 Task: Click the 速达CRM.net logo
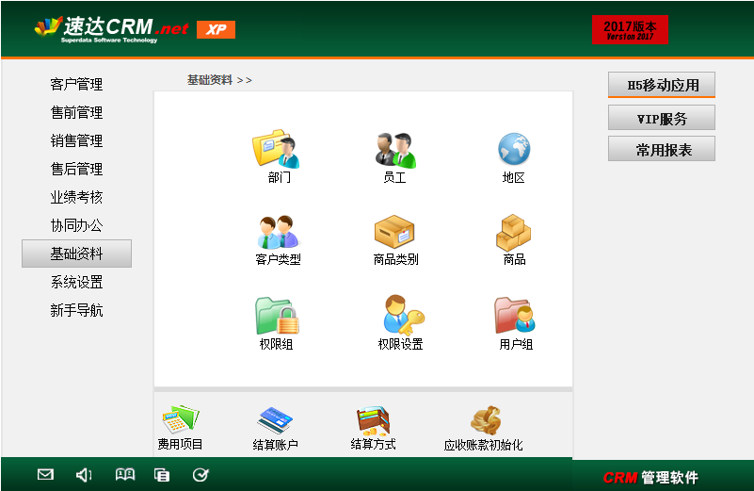pyautogui.click(x=112, y=29)
